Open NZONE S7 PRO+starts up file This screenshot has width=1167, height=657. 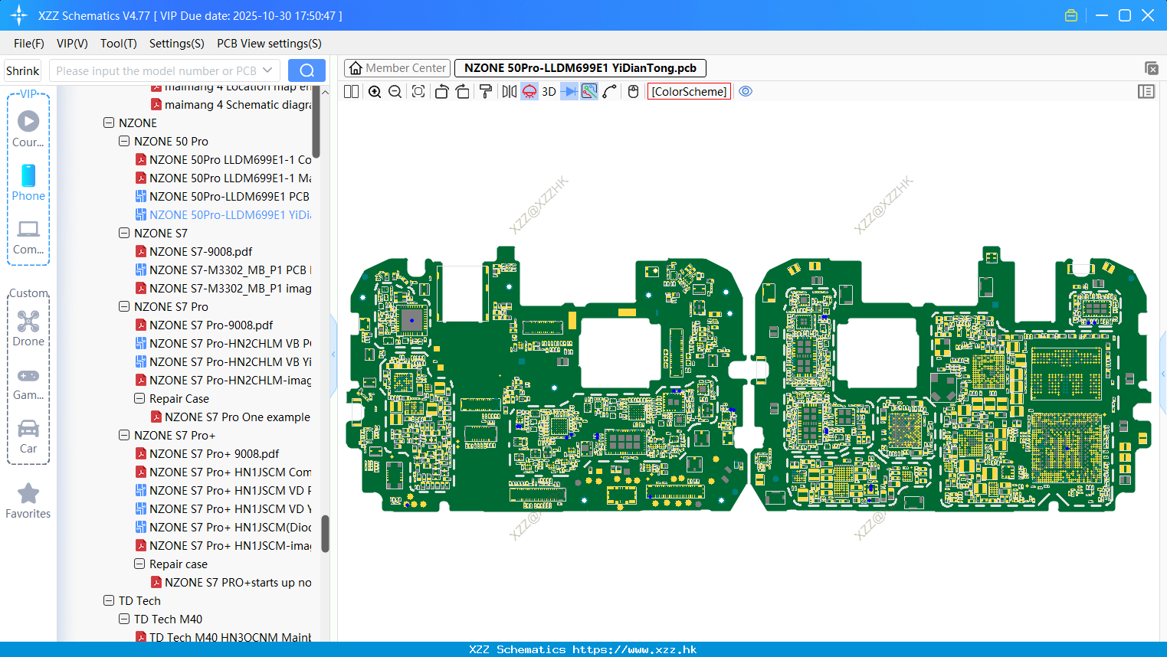[231, 582]
